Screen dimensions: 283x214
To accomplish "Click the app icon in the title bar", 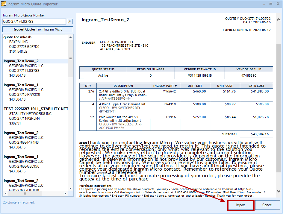I will pos(3,4).
